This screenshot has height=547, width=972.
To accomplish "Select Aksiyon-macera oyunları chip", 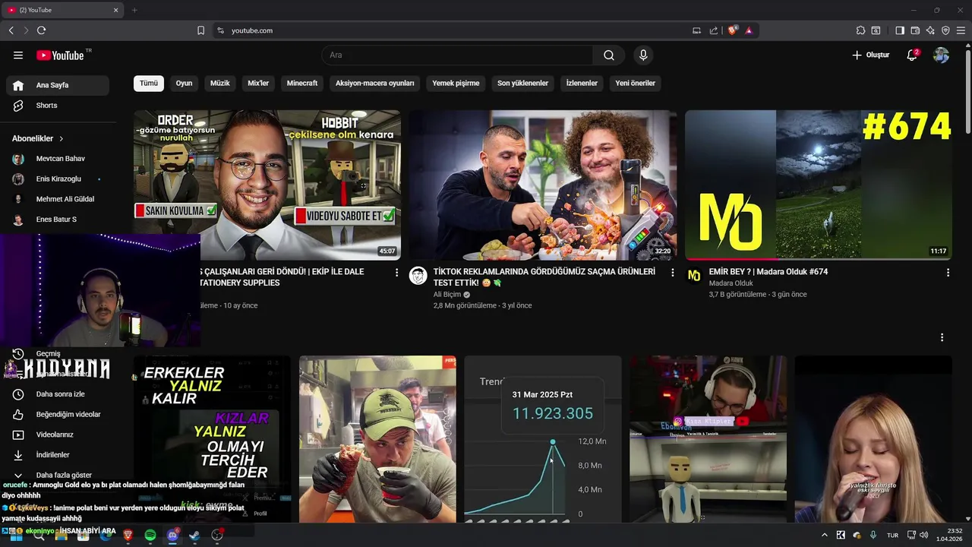I will pyautogui.click(x=375, y=83).
